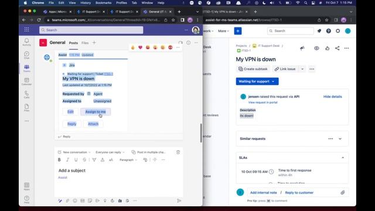Expand the Similar requests section
375x211 pixels.
coord(340,139)
